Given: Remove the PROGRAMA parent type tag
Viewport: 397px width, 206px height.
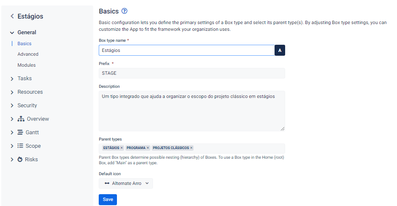Looking at the screenshot, I should (x=148, y=148).
